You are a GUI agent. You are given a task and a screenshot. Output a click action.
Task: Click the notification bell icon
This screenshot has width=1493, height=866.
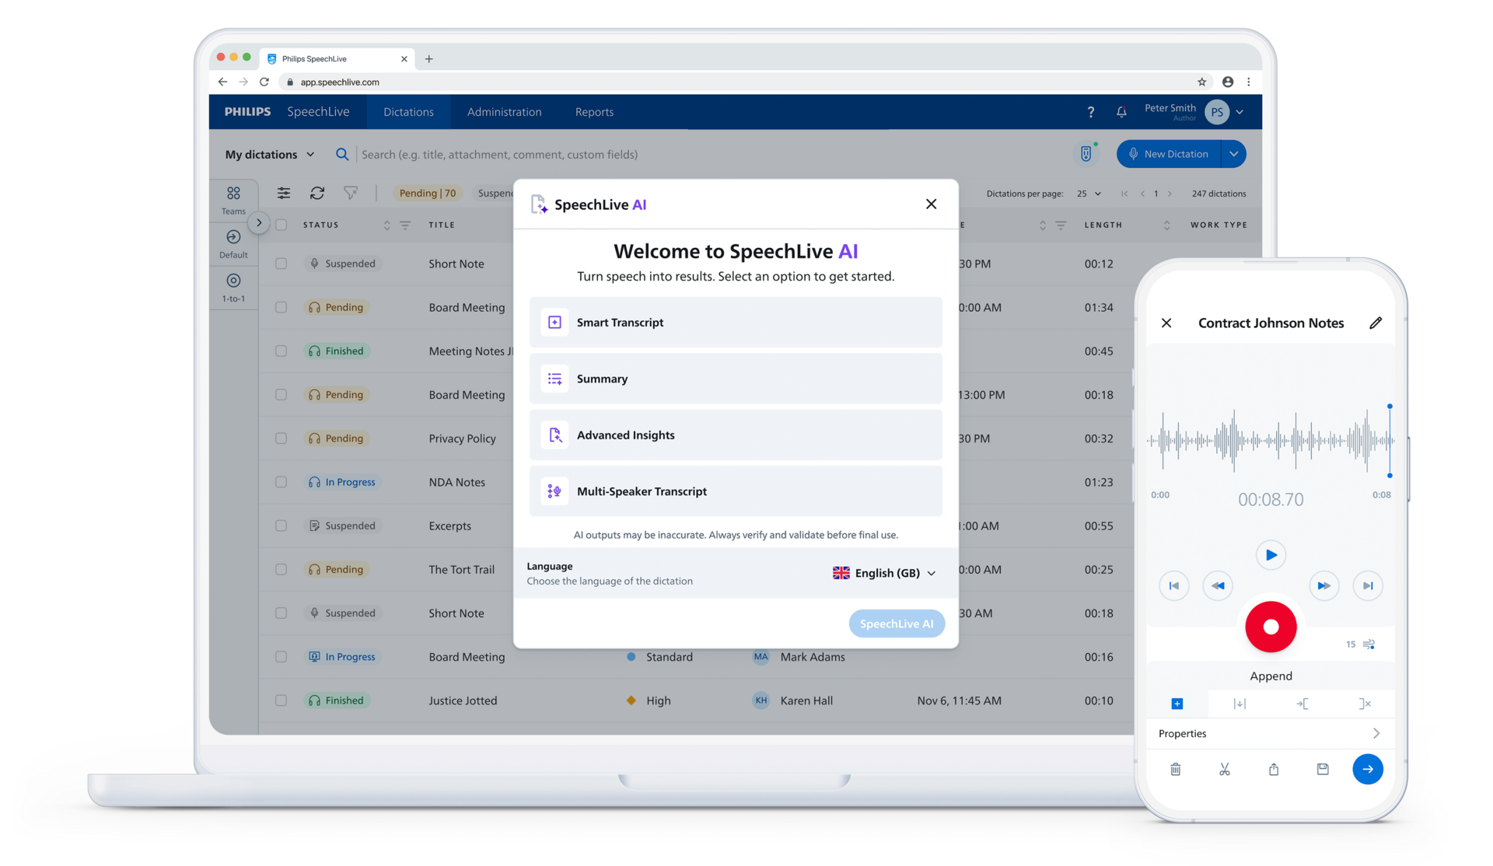click(x=1121, y=112)
